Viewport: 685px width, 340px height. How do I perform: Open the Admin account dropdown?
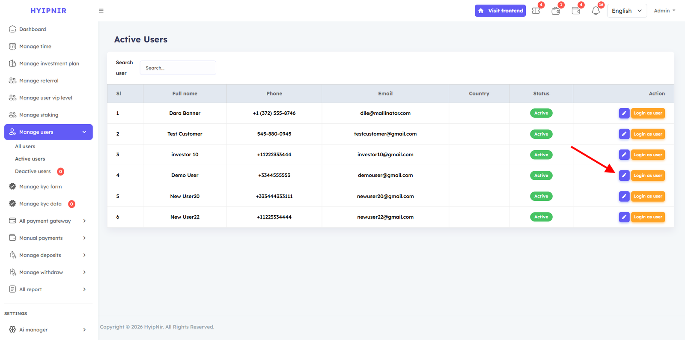point(664,11)
